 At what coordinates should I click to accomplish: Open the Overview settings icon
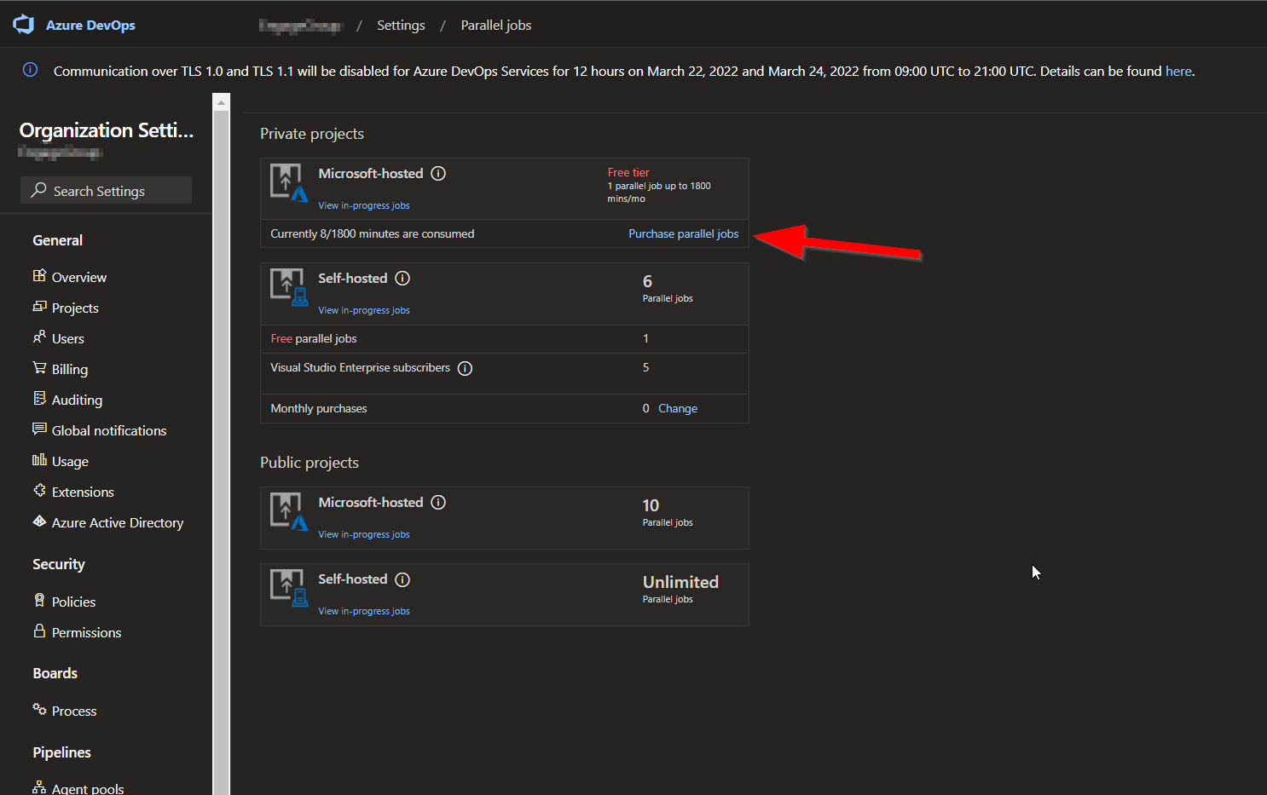click(39, 275)
